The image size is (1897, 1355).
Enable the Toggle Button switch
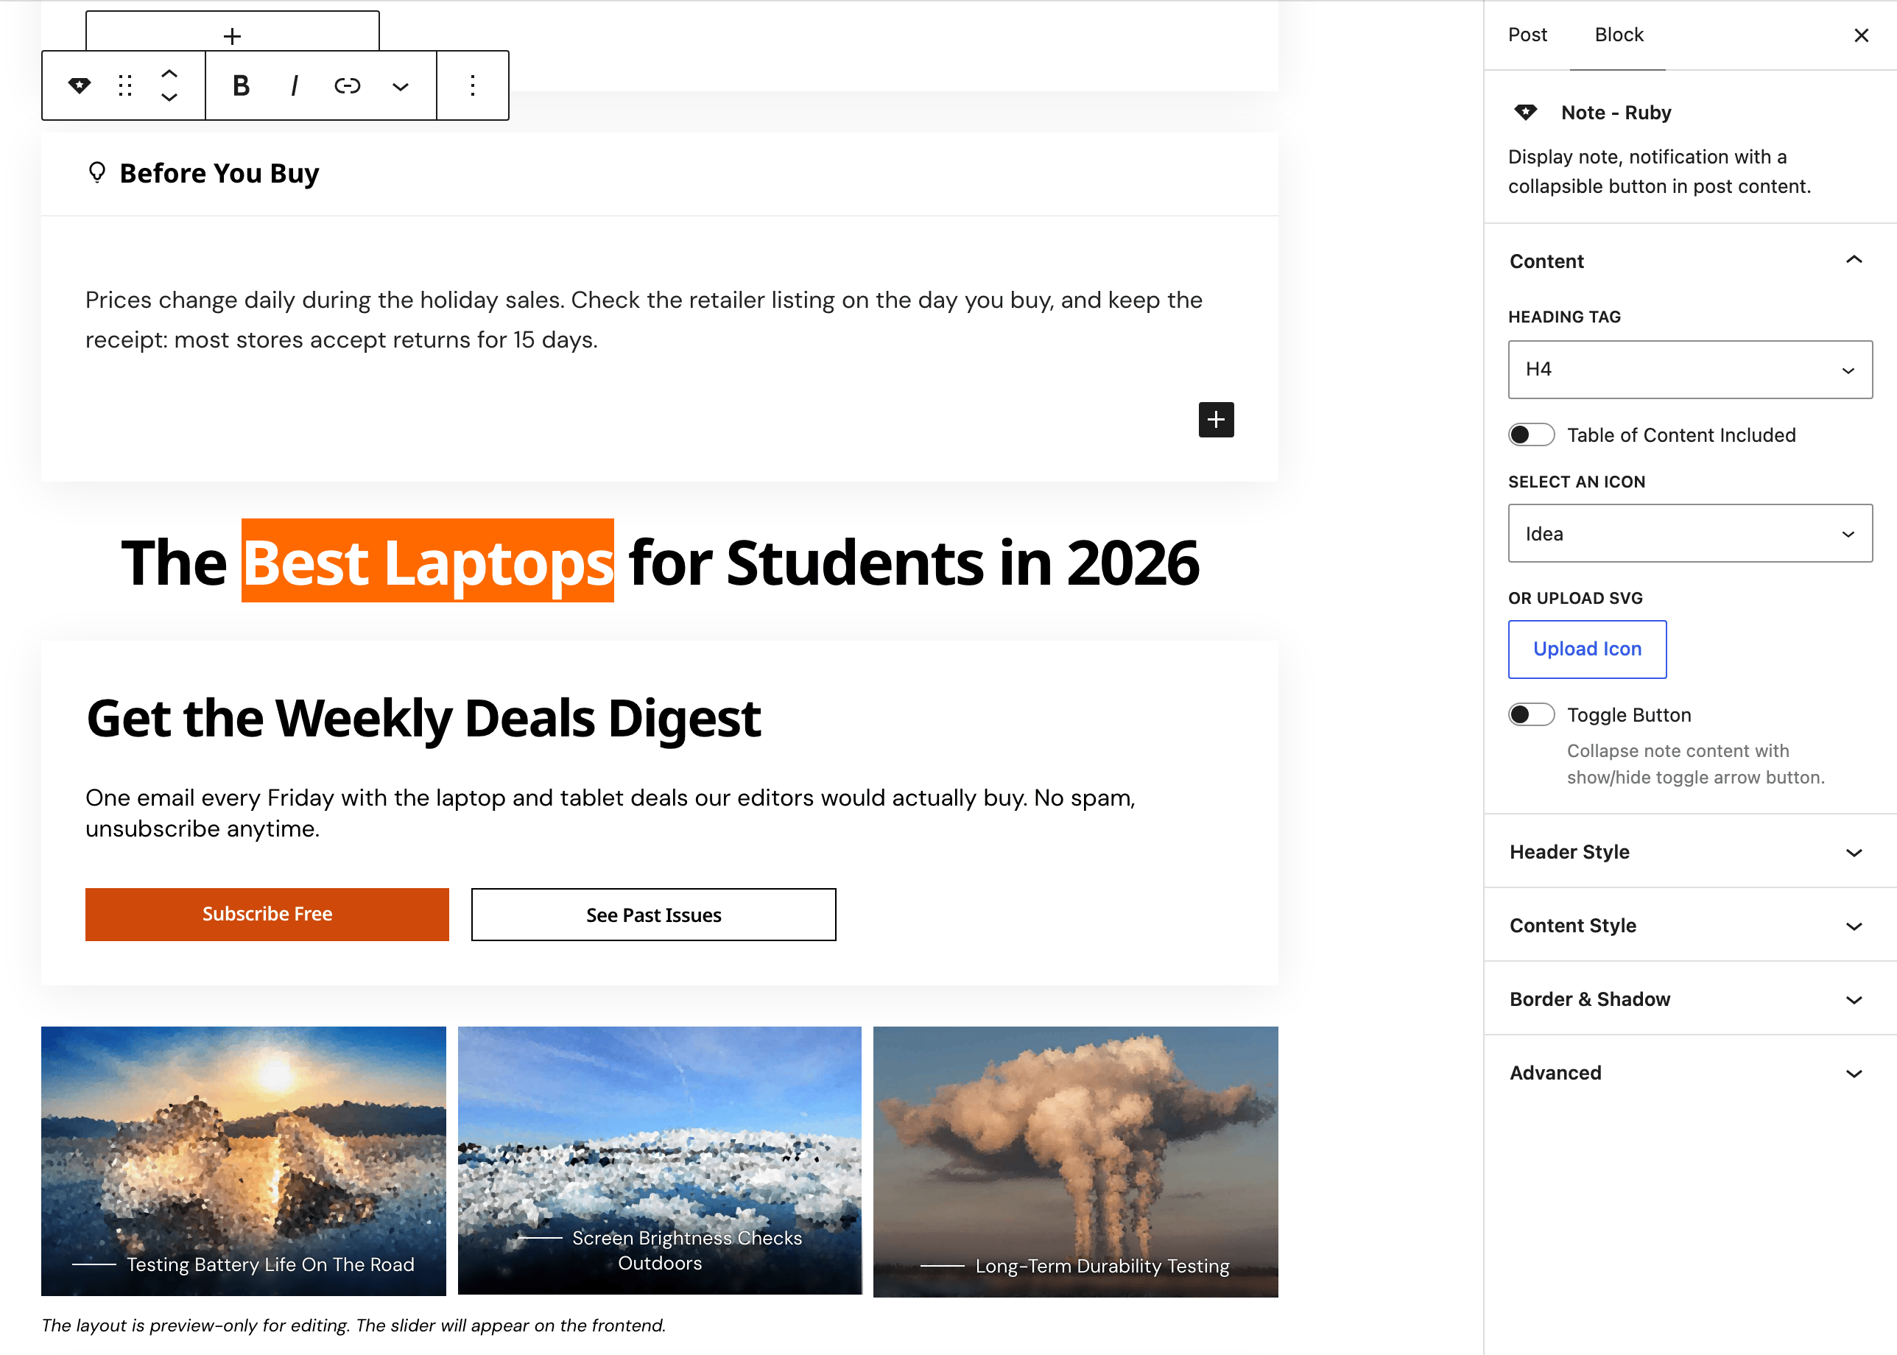[x=1532, y=715]
